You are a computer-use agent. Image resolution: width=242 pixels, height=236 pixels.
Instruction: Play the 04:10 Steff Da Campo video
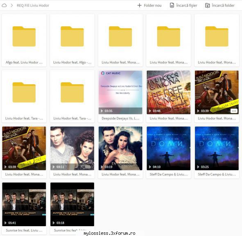pyautogui.click(x=150, y=167)
